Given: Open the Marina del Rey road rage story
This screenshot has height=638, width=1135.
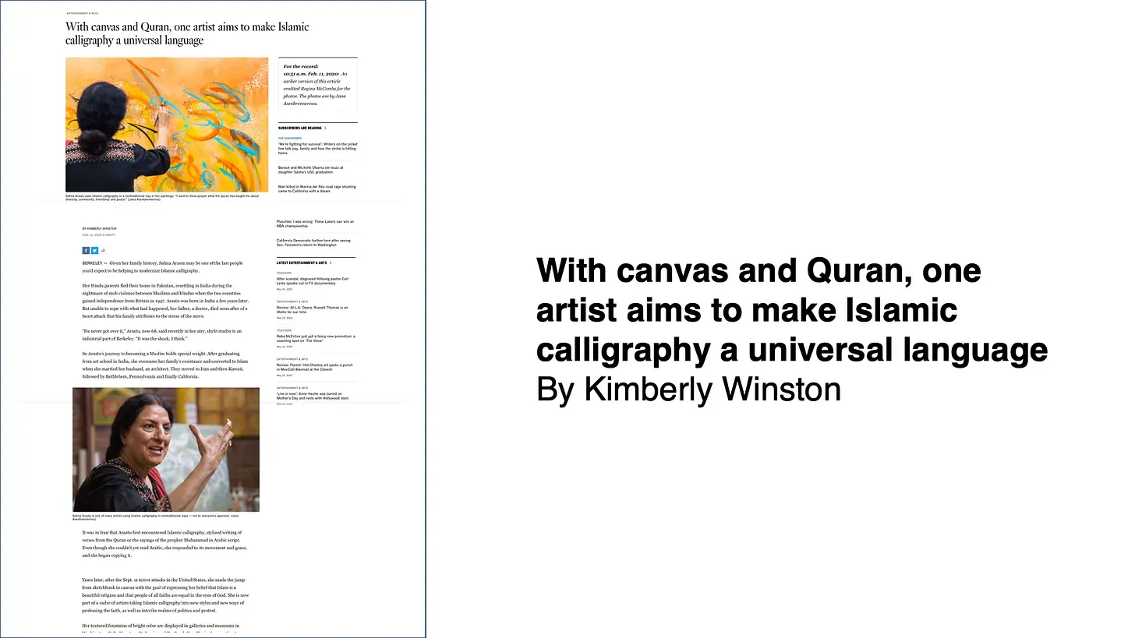Looking at the screenshot, I should click(316, 189).
